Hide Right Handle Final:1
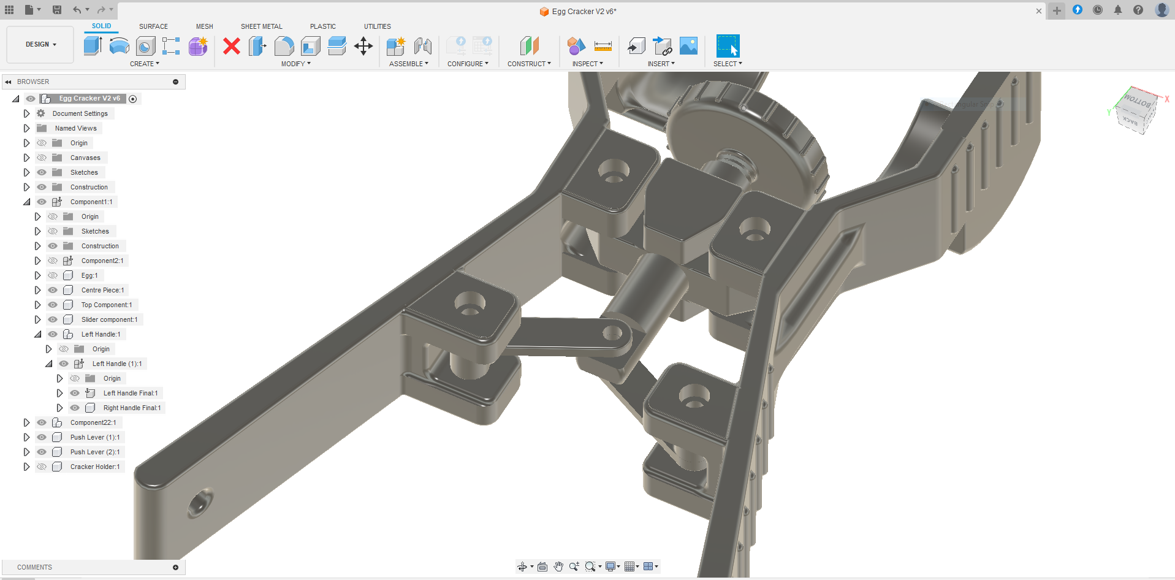Image resolution: width=1175 pixels, height=580 pixels. click(75, 408)
